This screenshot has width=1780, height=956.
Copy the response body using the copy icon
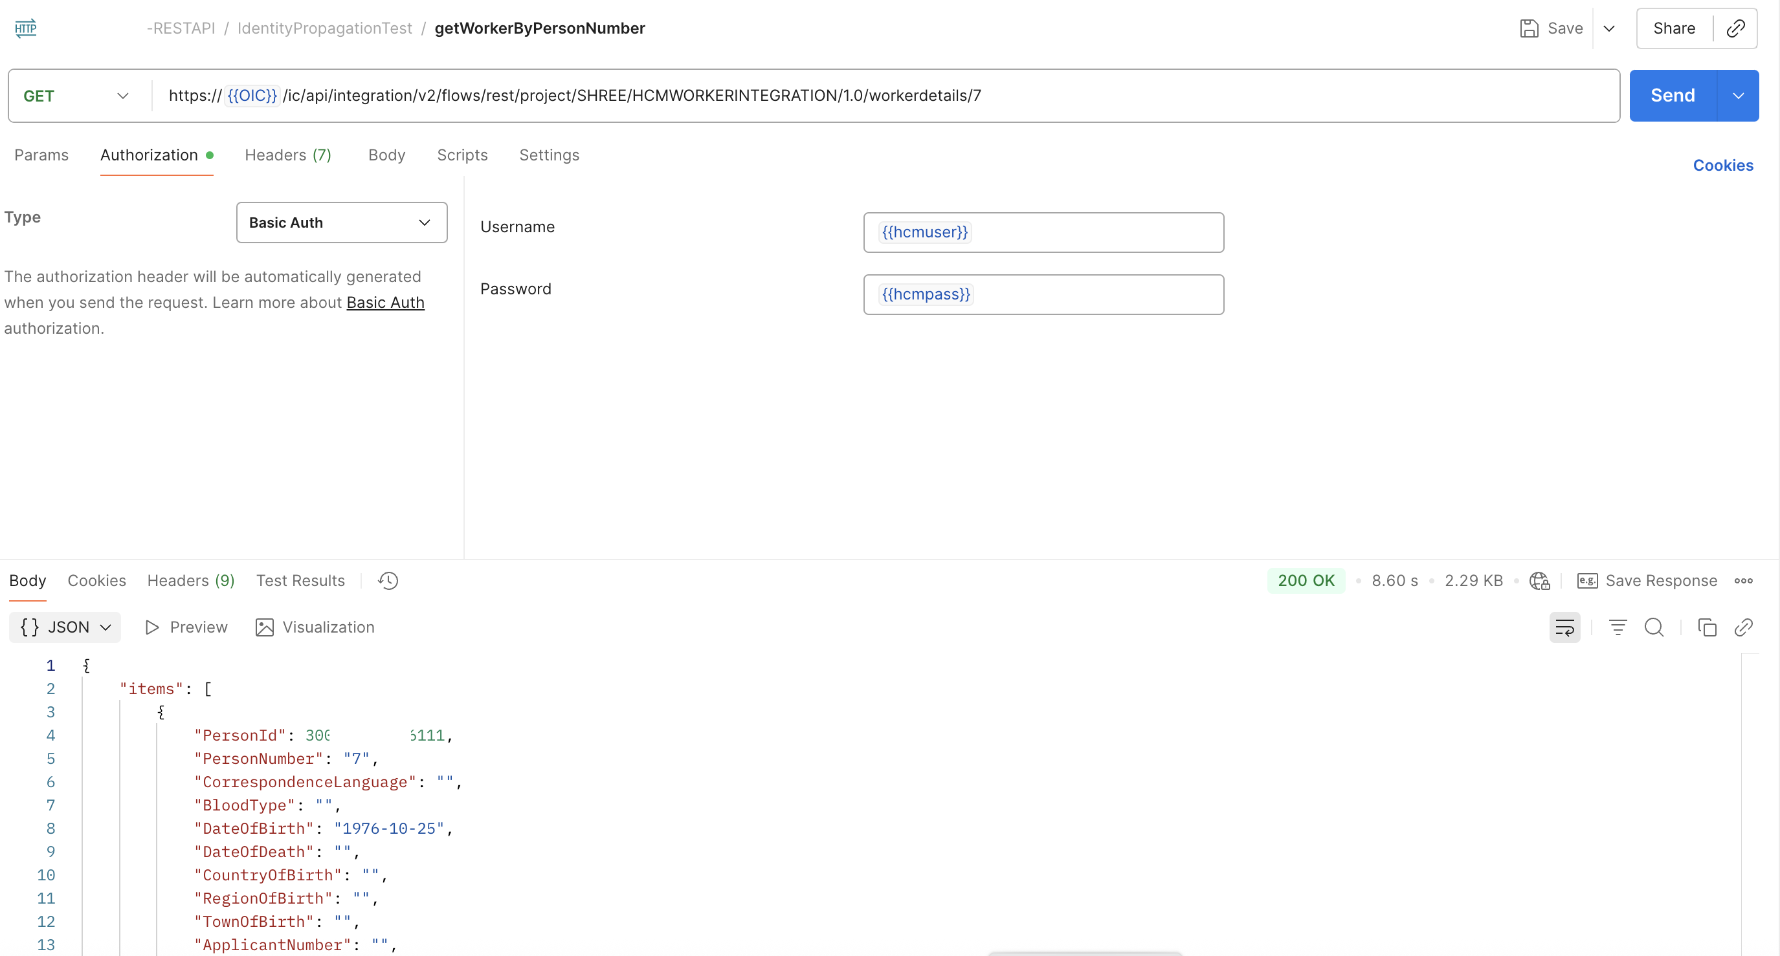tap(1707, 627)
